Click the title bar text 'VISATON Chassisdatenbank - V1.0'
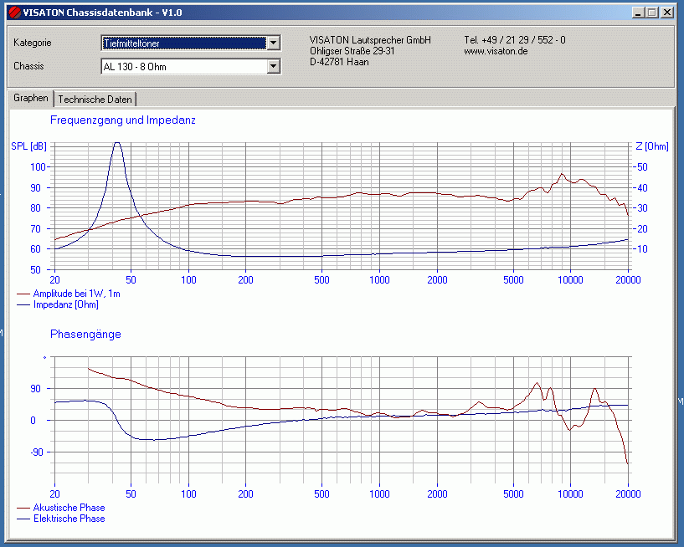Screen dimensions: 684x547 [102, 13]
